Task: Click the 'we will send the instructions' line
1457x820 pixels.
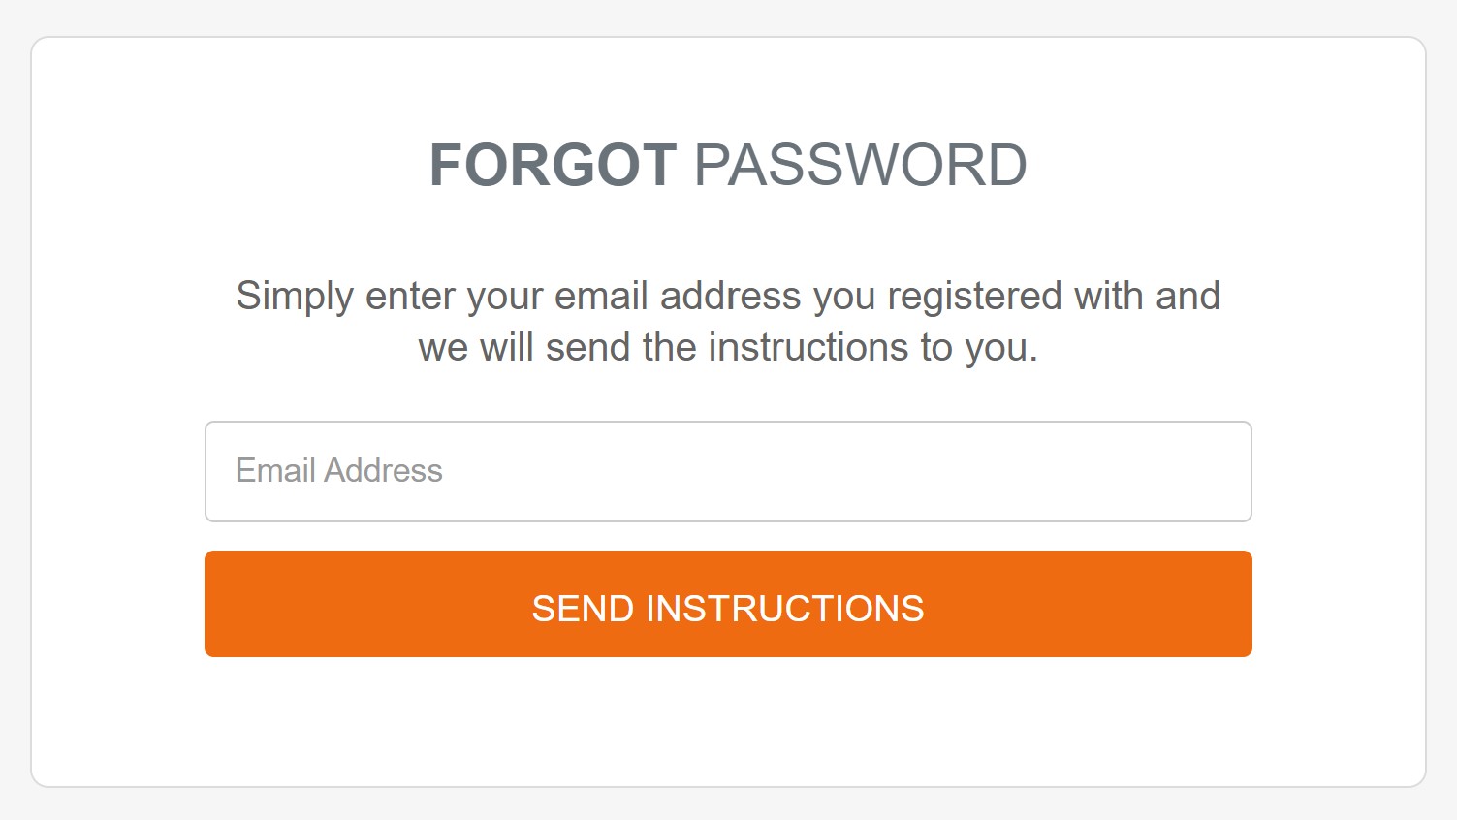Action: [x=727, y=347]
